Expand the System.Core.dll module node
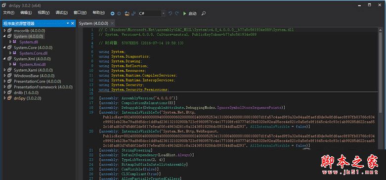 (x=10, y=53)
